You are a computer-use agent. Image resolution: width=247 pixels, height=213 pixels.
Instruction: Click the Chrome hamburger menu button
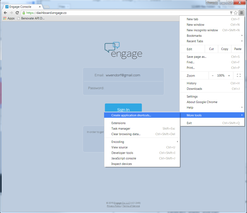(x=242, y=13)
